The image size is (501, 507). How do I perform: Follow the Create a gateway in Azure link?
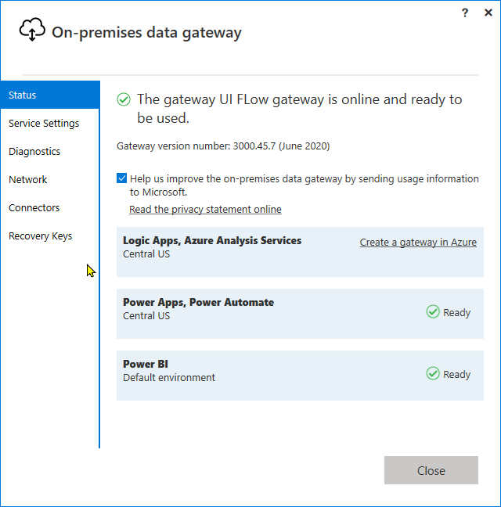[418, 243]
